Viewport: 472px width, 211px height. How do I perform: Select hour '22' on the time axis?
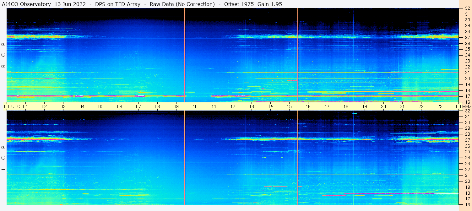pyautogui.click(x=421, y=106)
